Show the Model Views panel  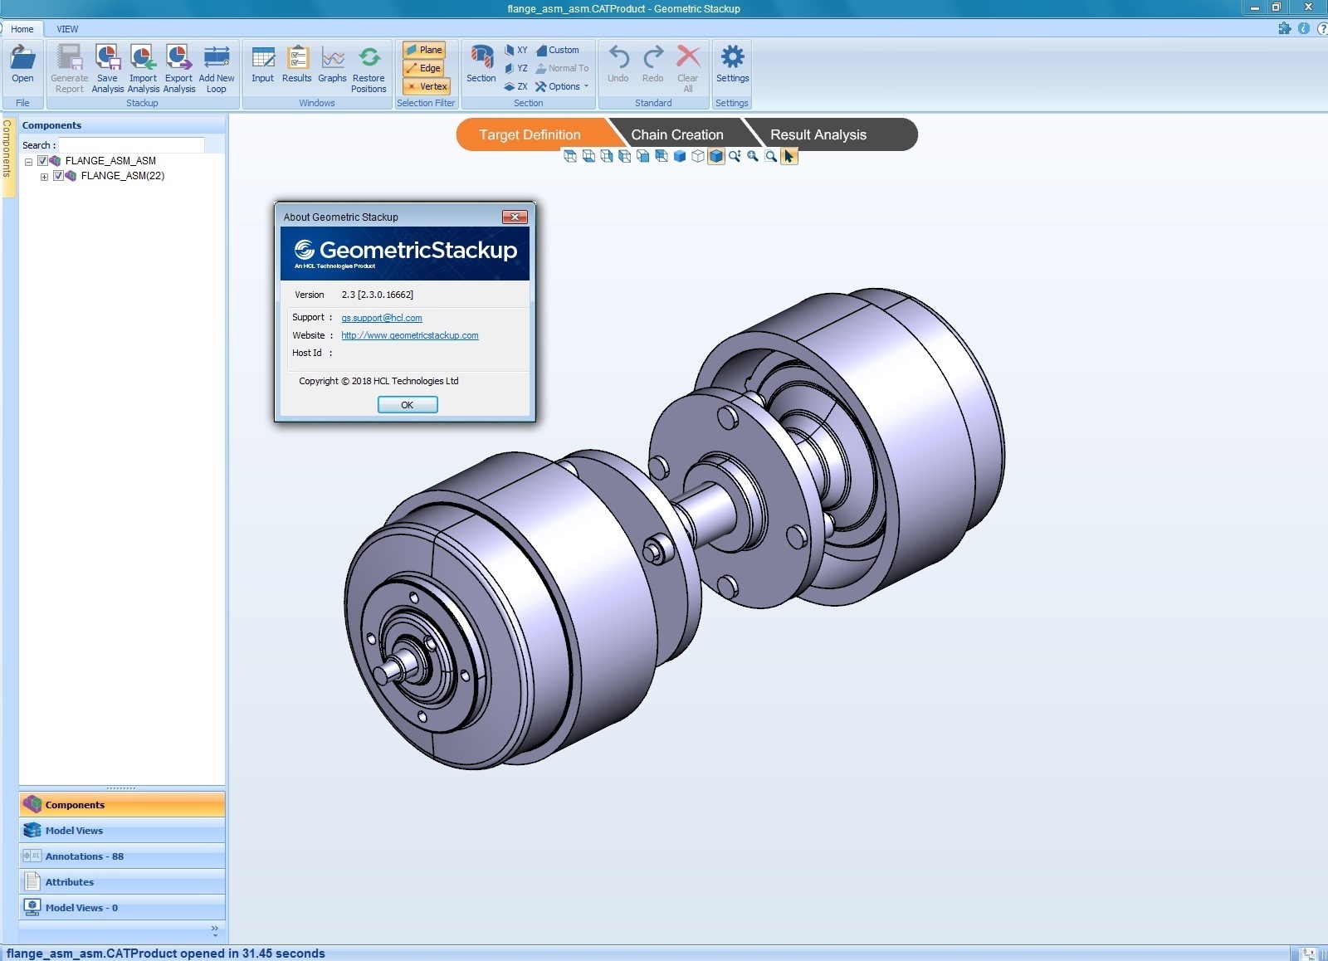click(x=122, y=831)
